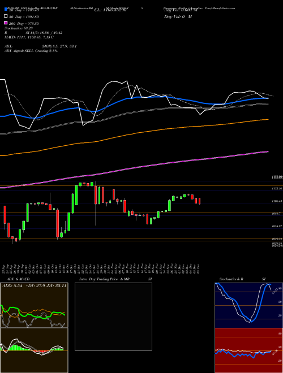This screenshot has width=283, height=373.
Task: Click the red RSI chart panel
Action: (248, 350)
